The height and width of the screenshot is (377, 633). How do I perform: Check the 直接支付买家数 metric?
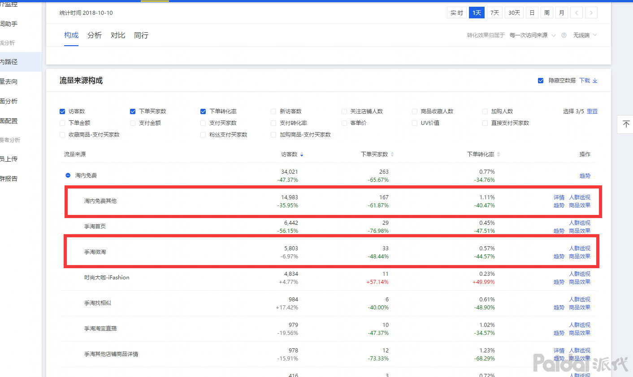coord(485,123)
